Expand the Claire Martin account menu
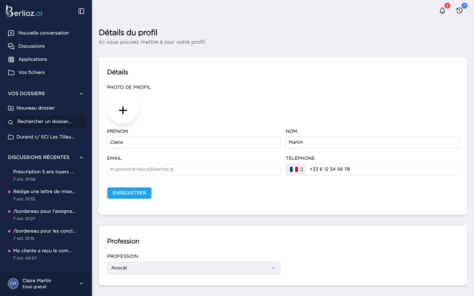This screenshot has height=296, width=474. coord(81,284)
